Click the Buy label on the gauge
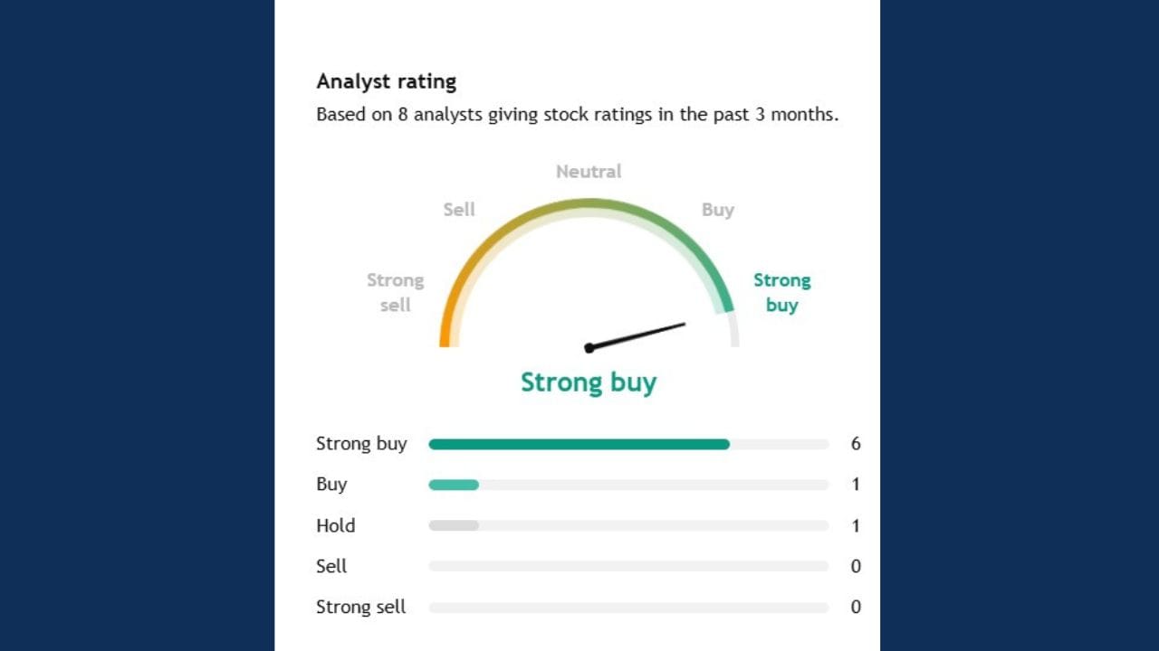 [717, 209]
